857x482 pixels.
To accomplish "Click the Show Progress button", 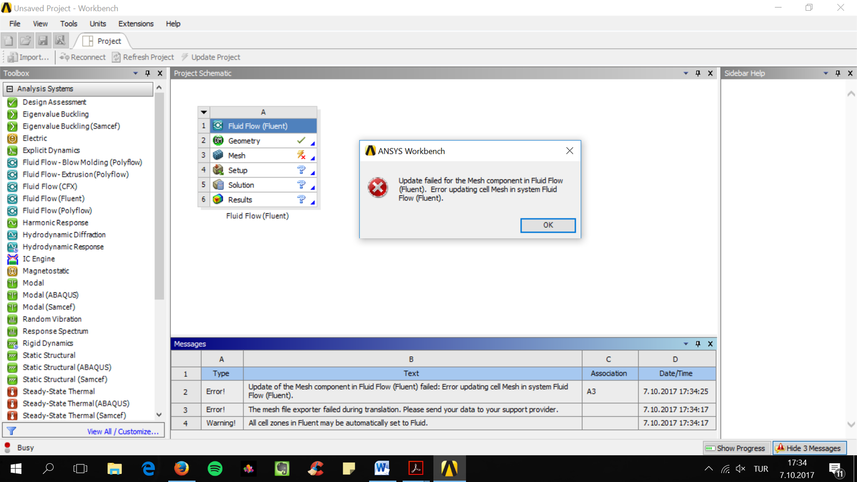I will click(736, 448).
